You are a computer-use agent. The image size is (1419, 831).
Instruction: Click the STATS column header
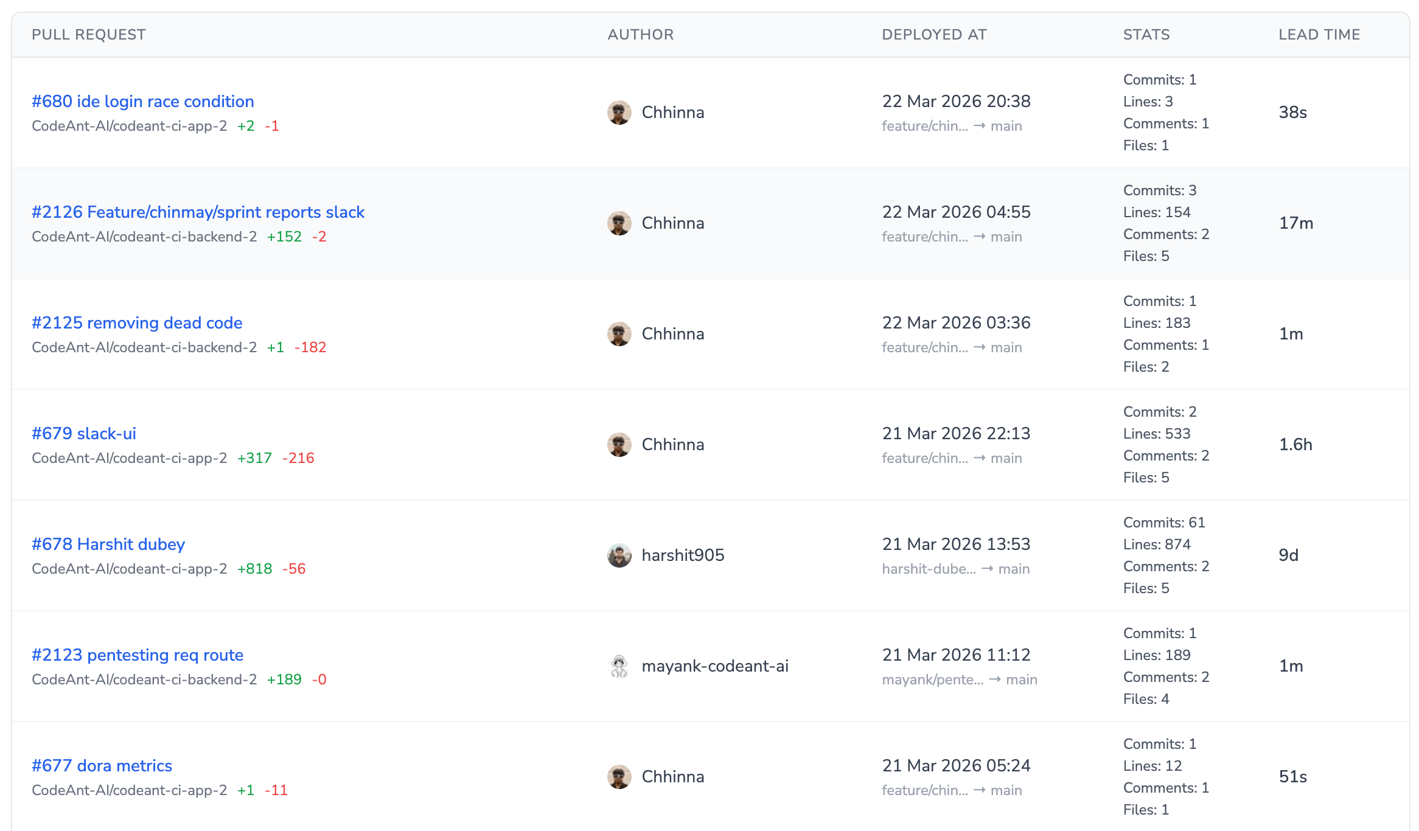[1146, 35]
